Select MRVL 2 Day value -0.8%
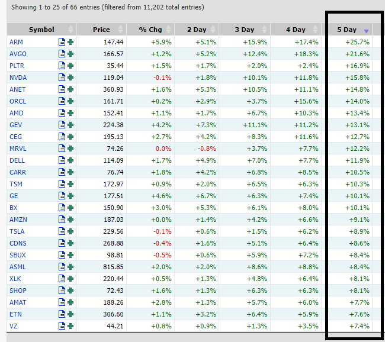The width and height of the screenshot is (385, 342). [x=207, y=149]
